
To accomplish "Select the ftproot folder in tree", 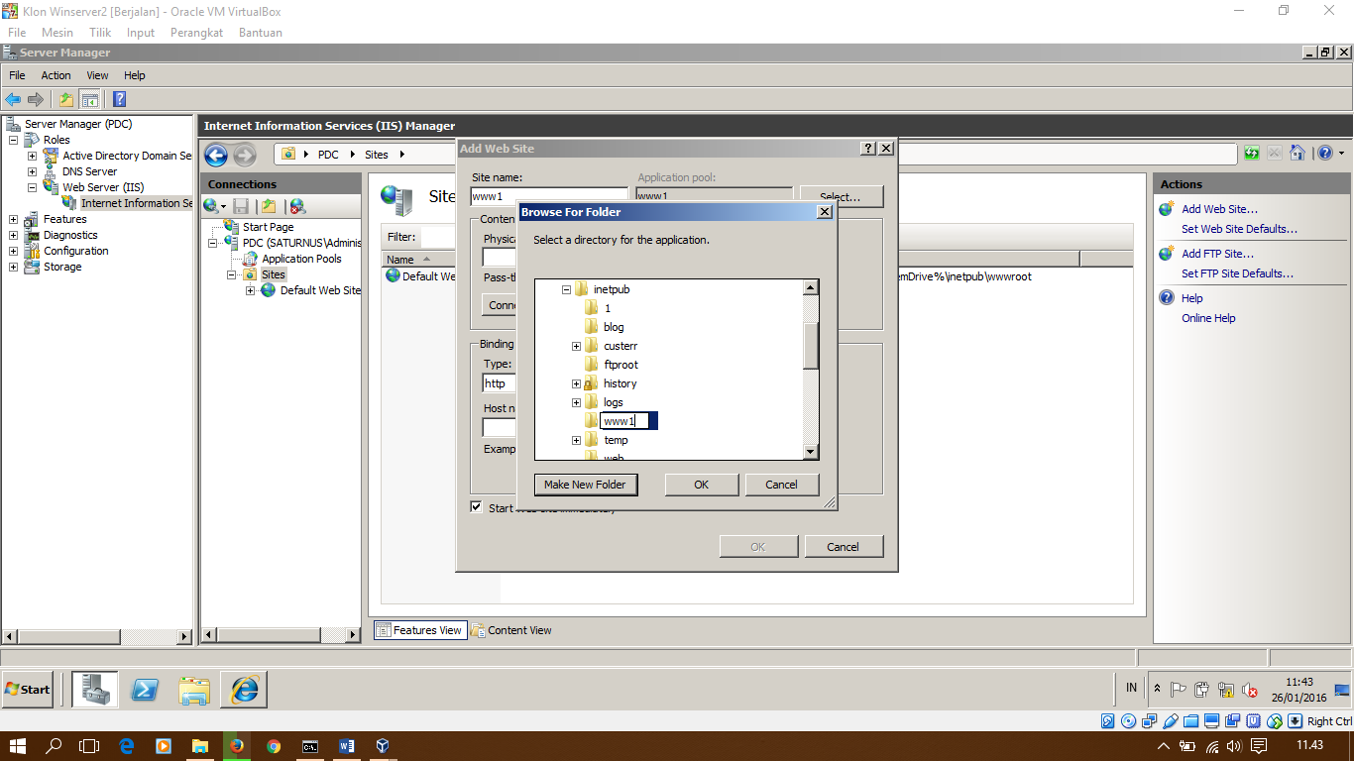I will tap(621, 365).
